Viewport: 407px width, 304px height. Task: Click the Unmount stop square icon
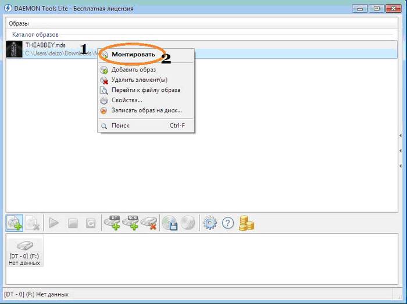73,223
